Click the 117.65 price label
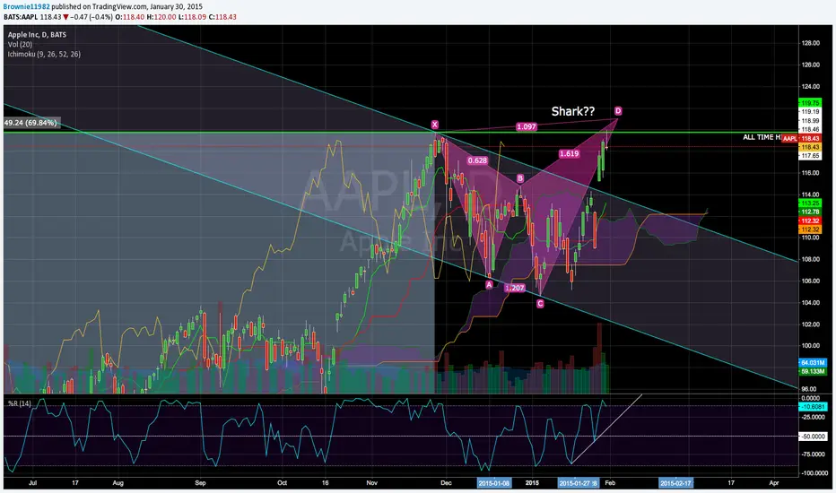This screenshot has width=836, height=493. [x=810, y=156]
